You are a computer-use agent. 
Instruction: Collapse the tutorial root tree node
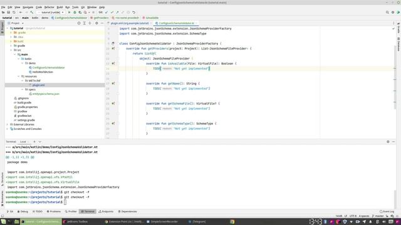8,28
